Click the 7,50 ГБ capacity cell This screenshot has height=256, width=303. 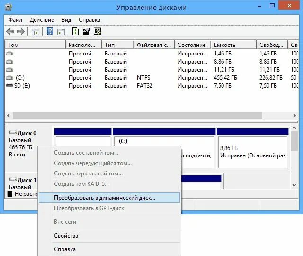click(x=223, y=86)
